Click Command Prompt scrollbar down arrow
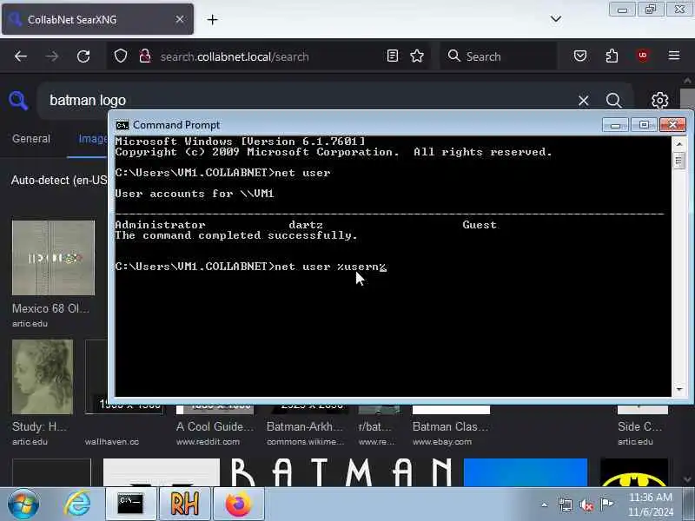Viewport: 695px width, 521px height. [679, 389]
